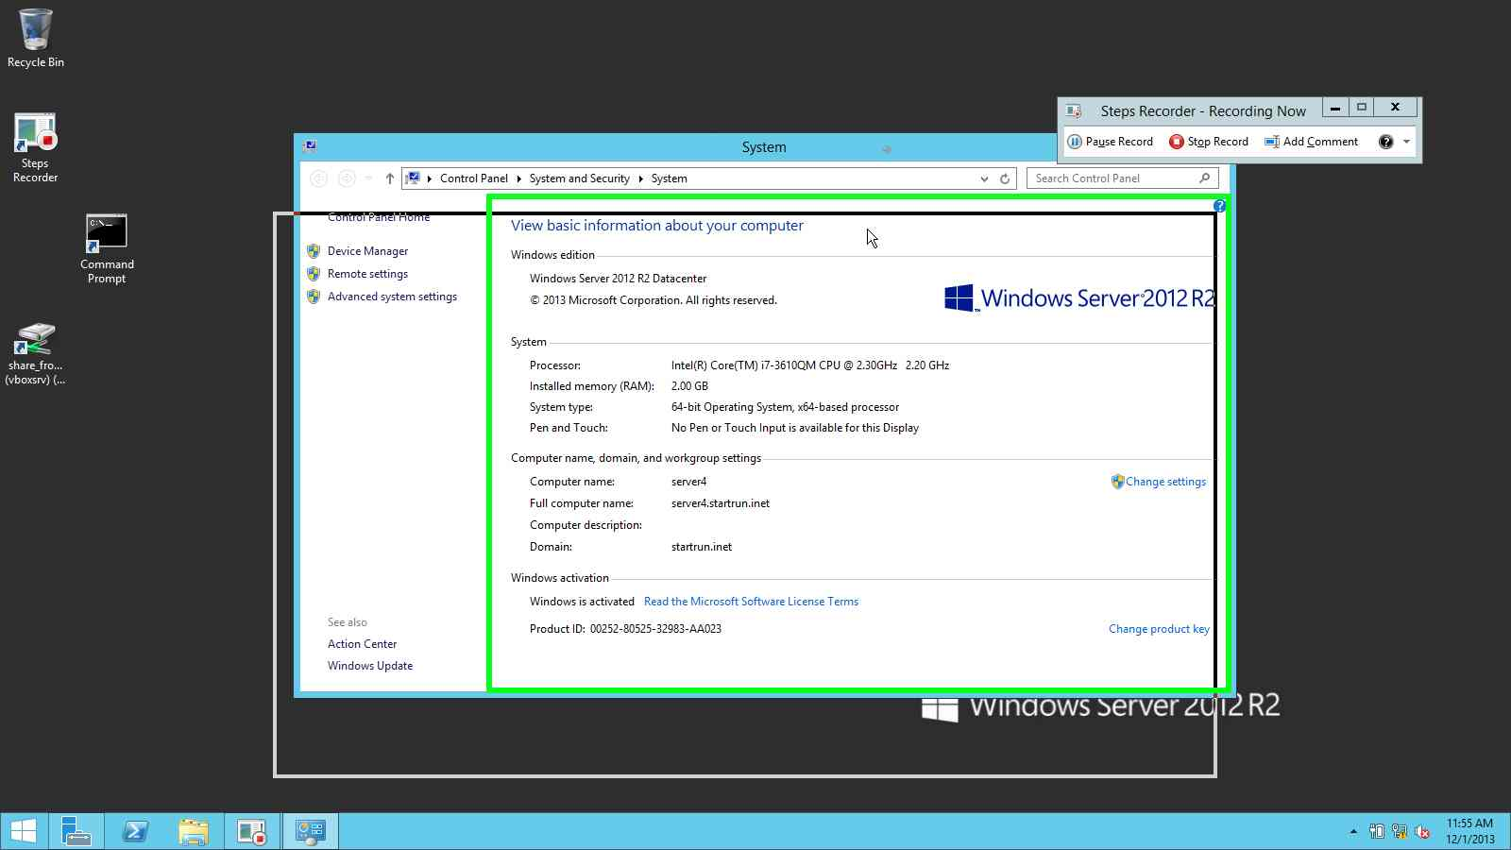1511x850 pixels.
Task: Expand hidden icons in the system tray
Action: [1352, 832]
